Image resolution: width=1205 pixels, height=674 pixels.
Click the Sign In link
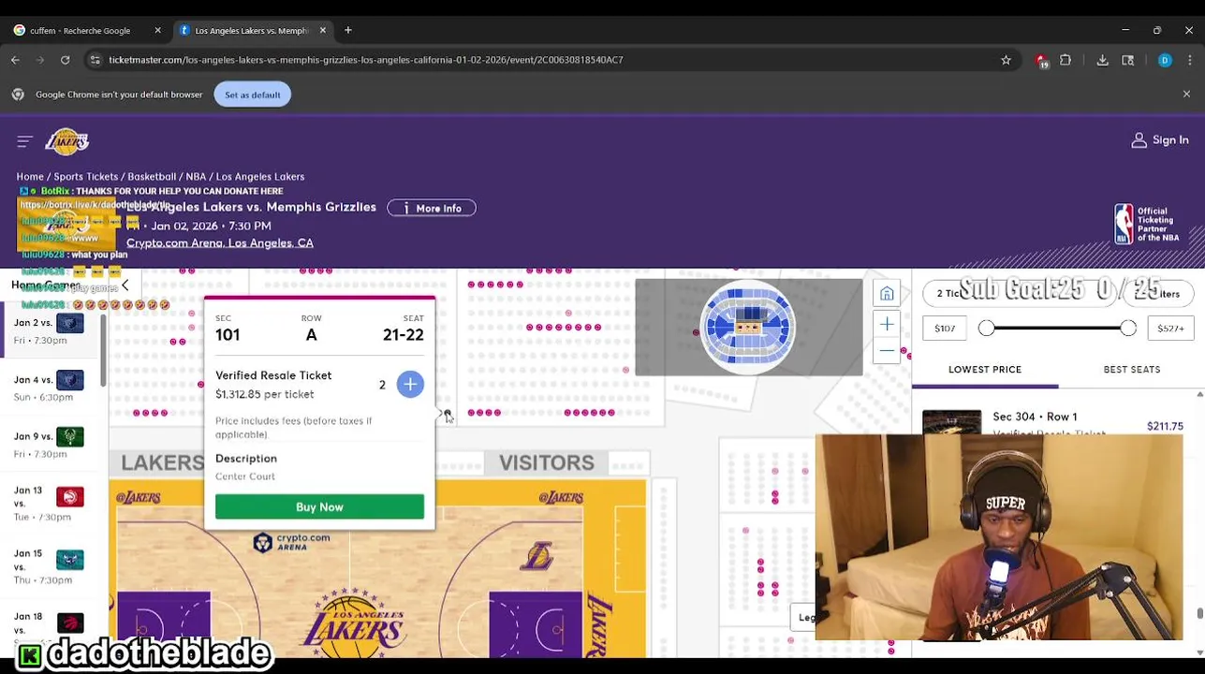click(x=1170, y=139)
